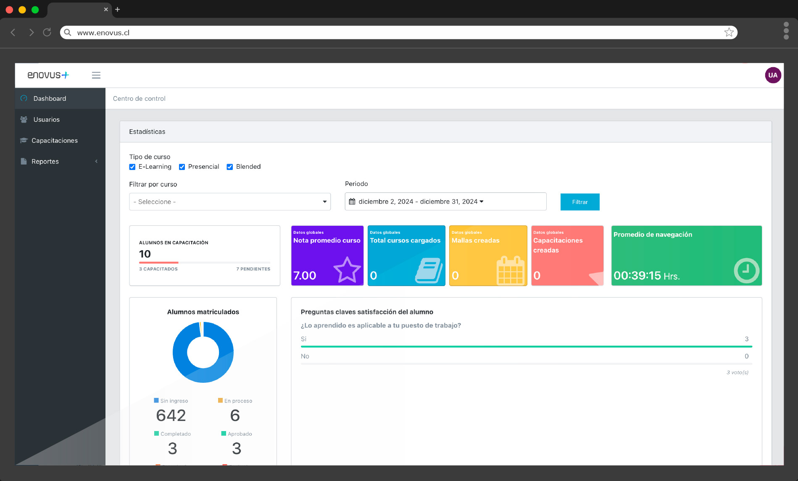Click the Alumnos matriculados donut chart

pos(203,352)
